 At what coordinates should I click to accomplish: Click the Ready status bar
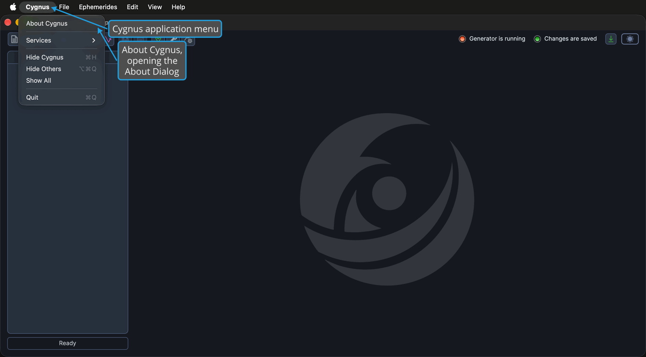[x=68, y=343]
